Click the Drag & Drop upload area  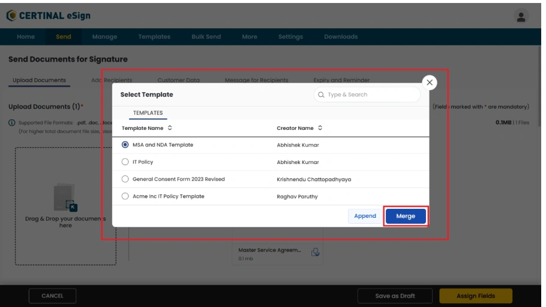[x=65, y=206]
